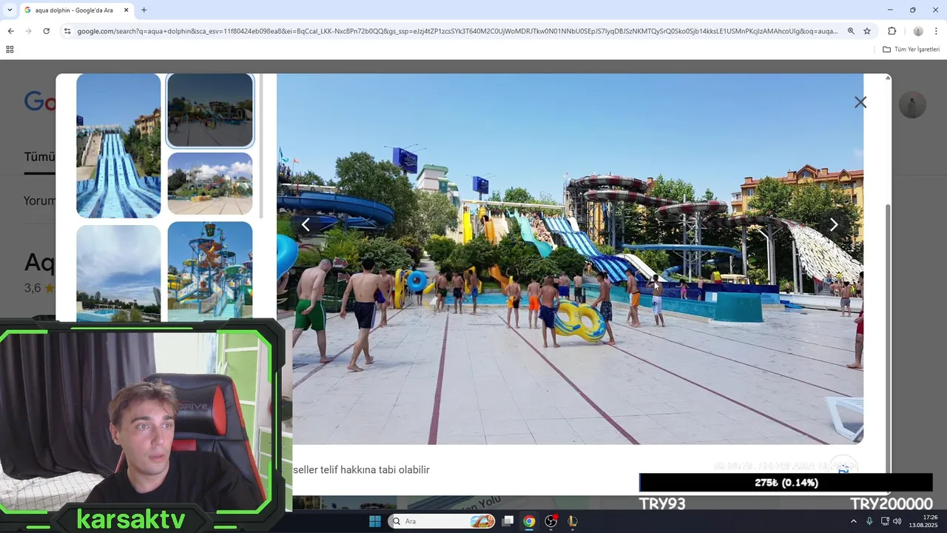Close the aqua dolphin browser tab
This screenshot has width=947, height=533.
click(x=126, y=10)
